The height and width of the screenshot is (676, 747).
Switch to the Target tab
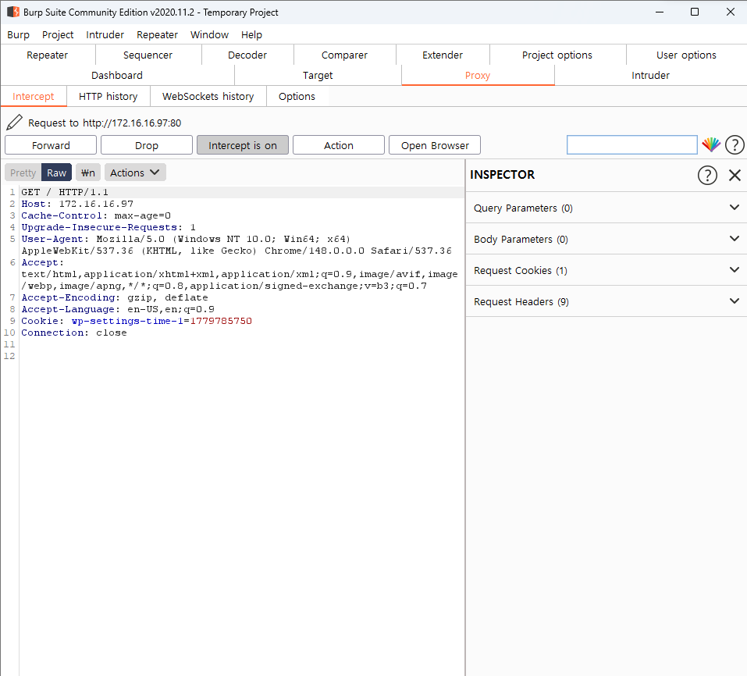pos(318,75)
